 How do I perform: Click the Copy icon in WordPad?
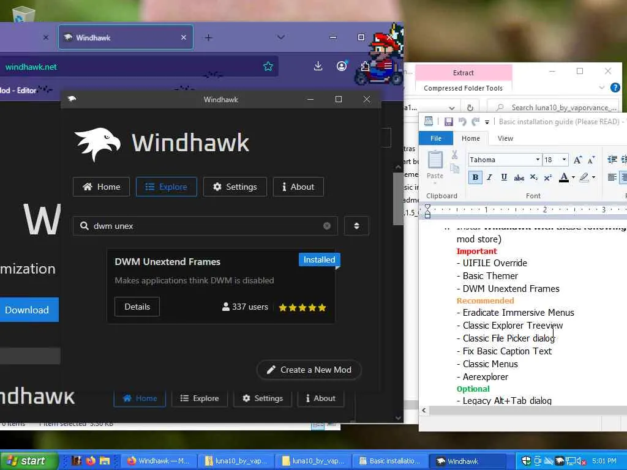click(455, 168)
